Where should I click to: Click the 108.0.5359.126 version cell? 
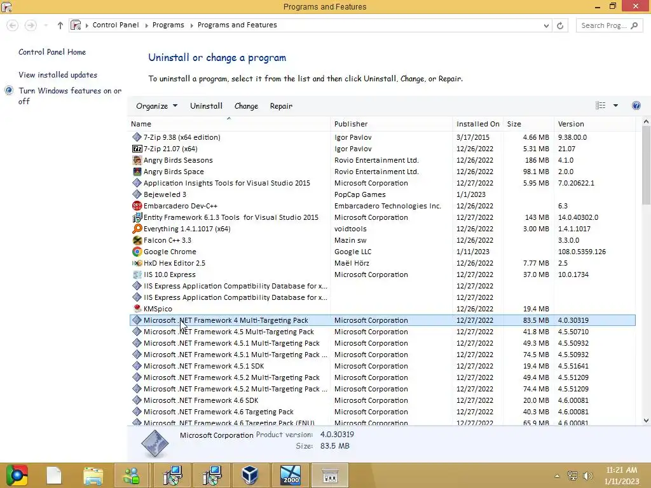pos(582,252)
